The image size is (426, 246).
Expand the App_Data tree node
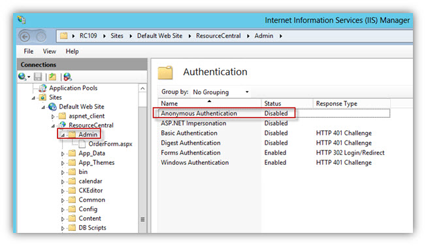63,154
